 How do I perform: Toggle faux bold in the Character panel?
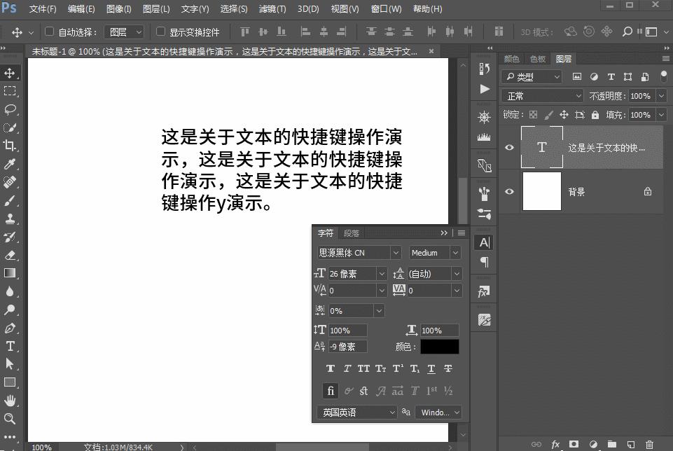coord(330,368)
